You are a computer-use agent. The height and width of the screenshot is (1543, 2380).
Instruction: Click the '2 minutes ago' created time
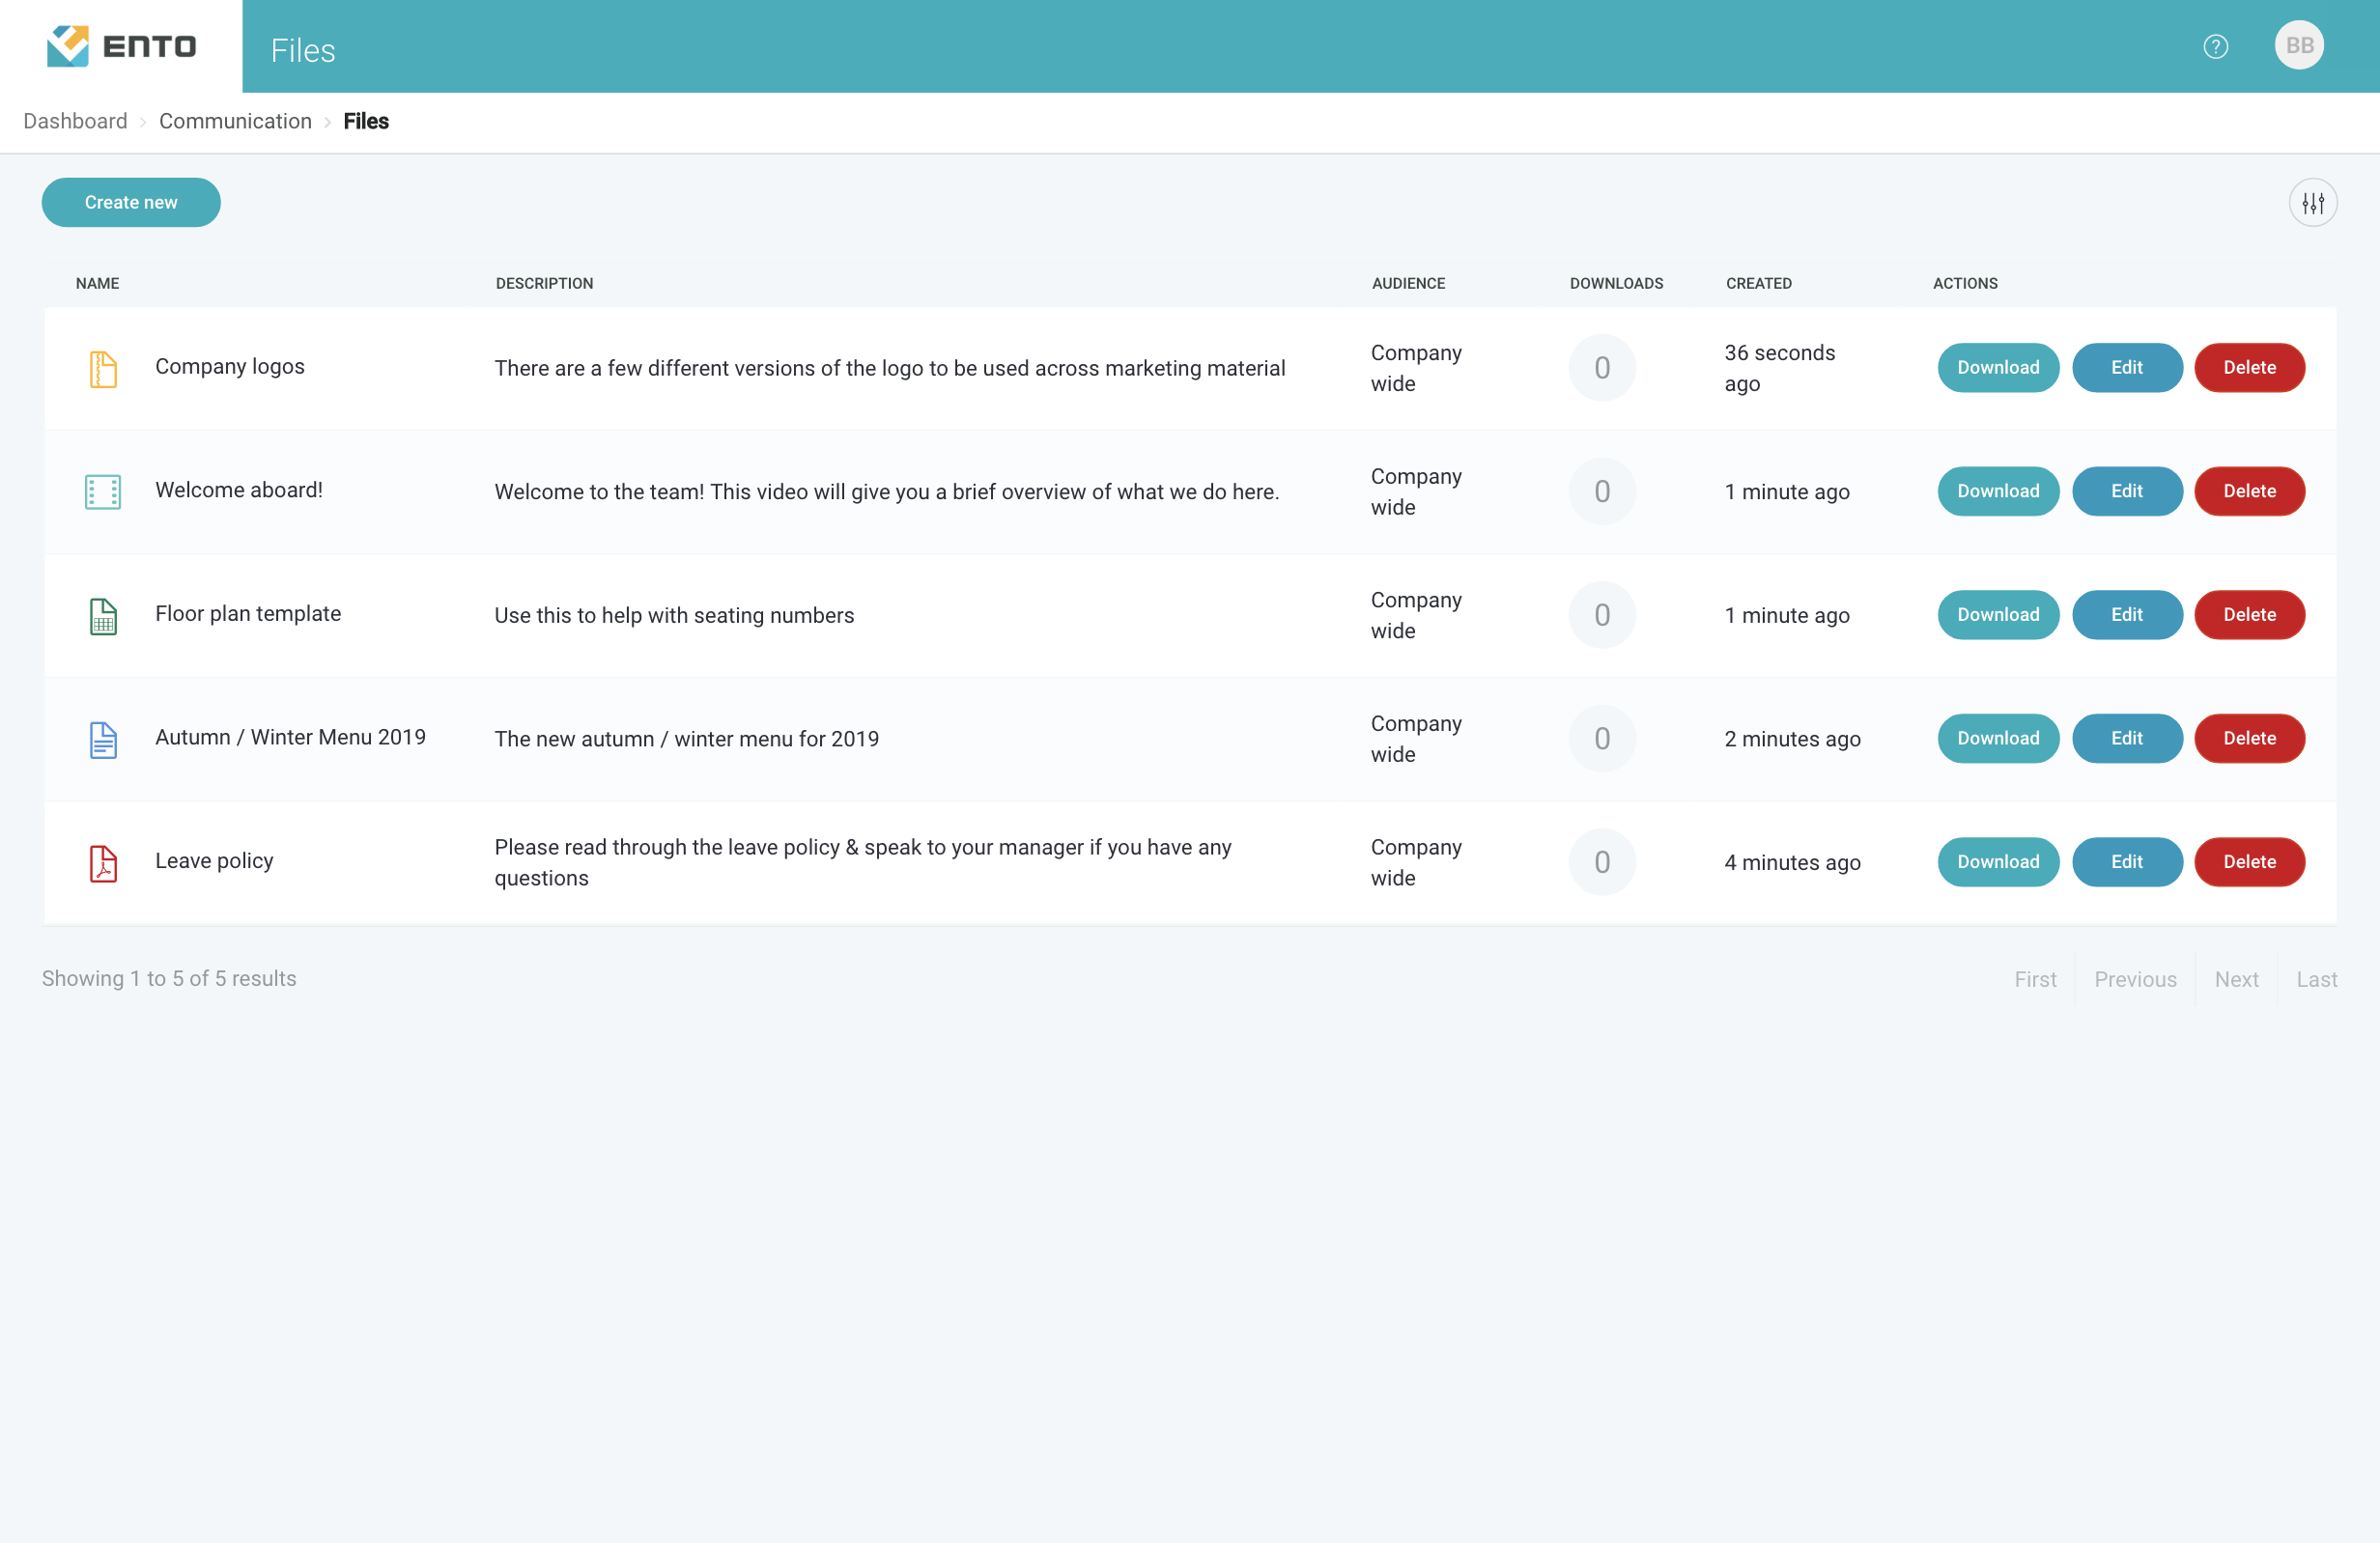coord(1792,739)
